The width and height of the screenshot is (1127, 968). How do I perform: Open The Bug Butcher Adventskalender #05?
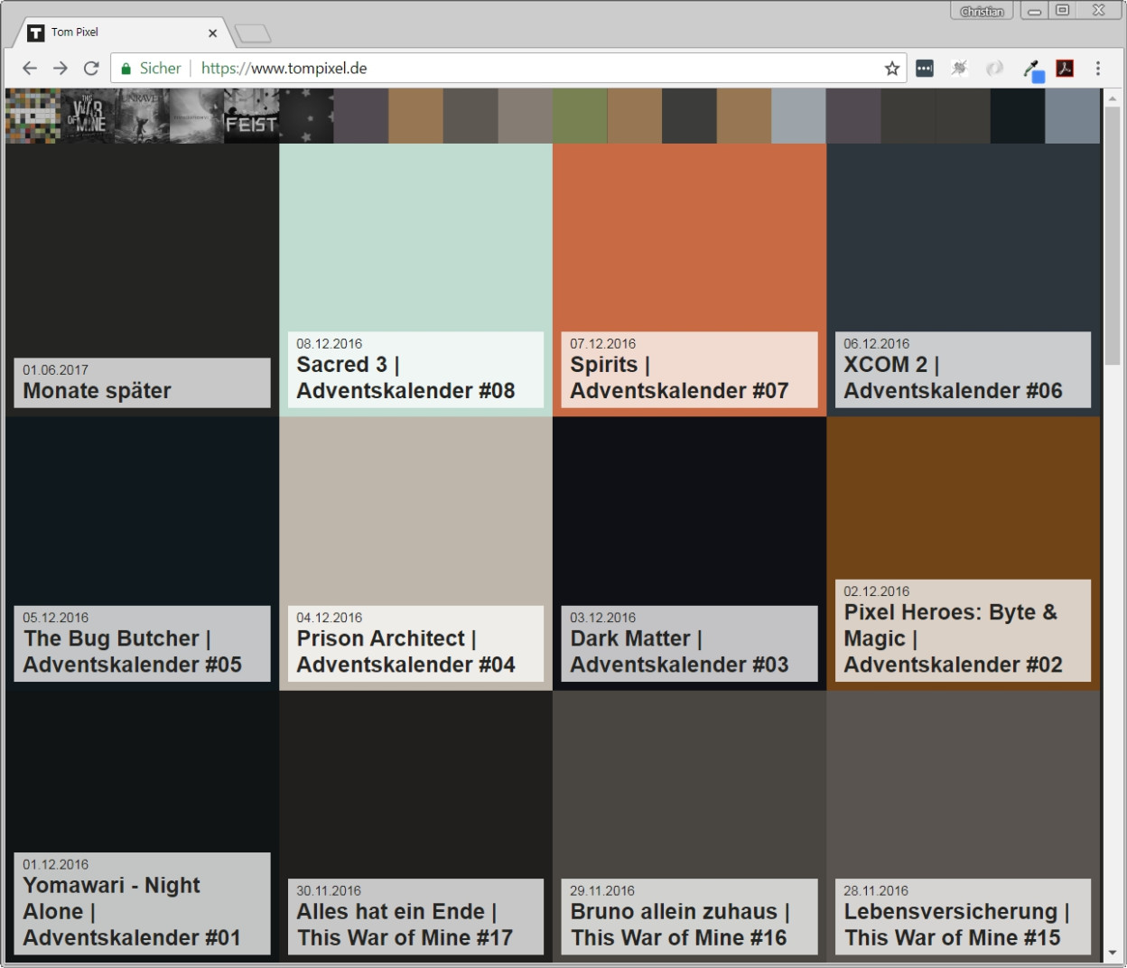(142, 554)
